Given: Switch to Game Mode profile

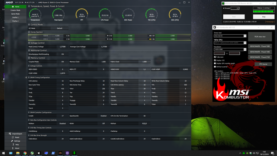Looking at the screenshot, I should (x=16, y=14).
